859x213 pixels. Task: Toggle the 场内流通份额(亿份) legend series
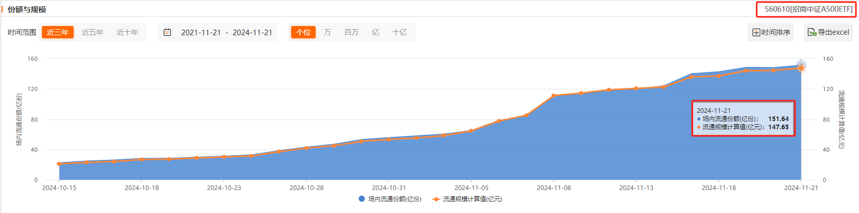pos(390,199)
